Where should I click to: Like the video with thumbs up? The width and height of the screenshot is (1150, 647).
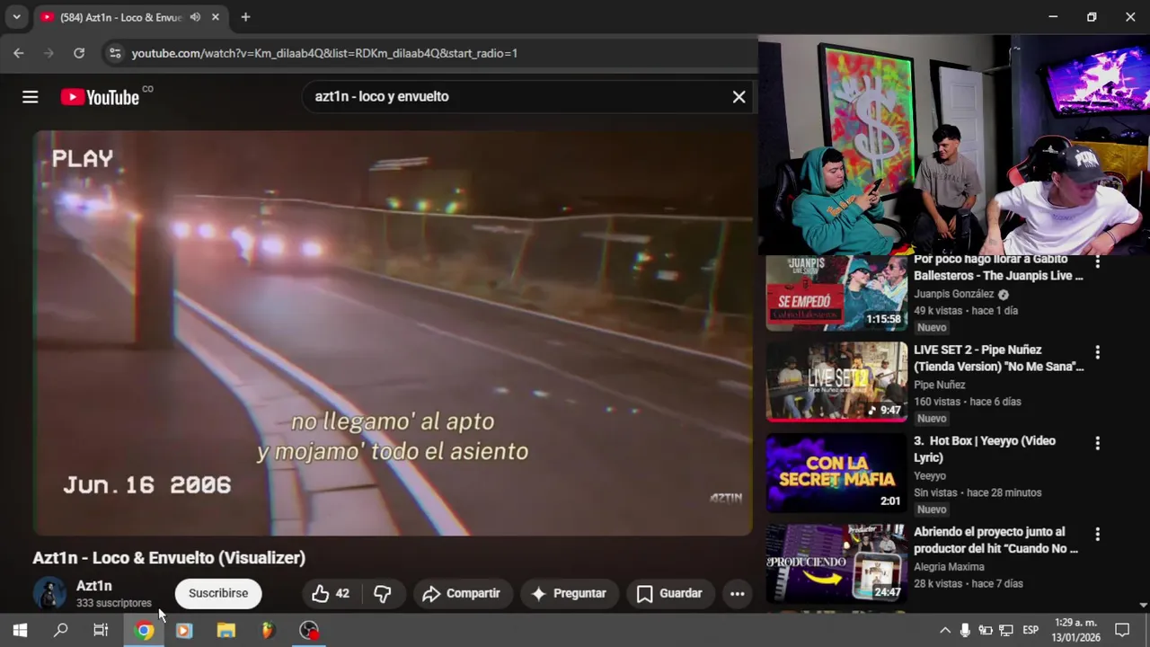point(332,593)
